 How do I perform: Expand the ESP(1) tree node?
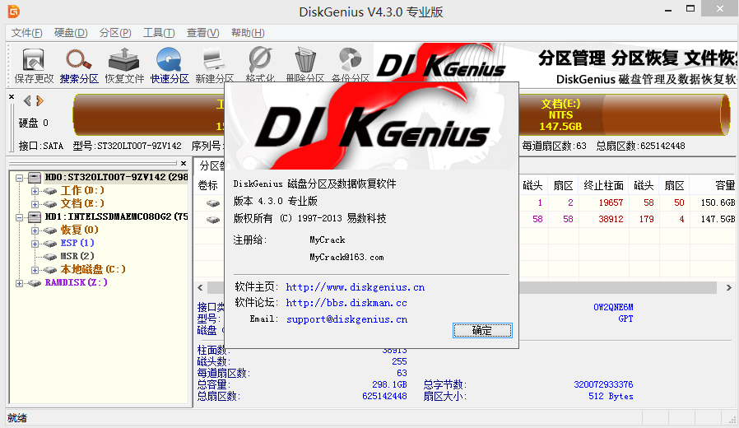pyautogui.click(x=35, y=244)
